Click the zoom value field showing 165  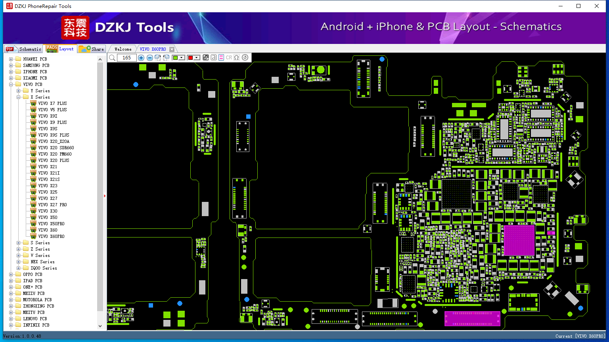127,58
